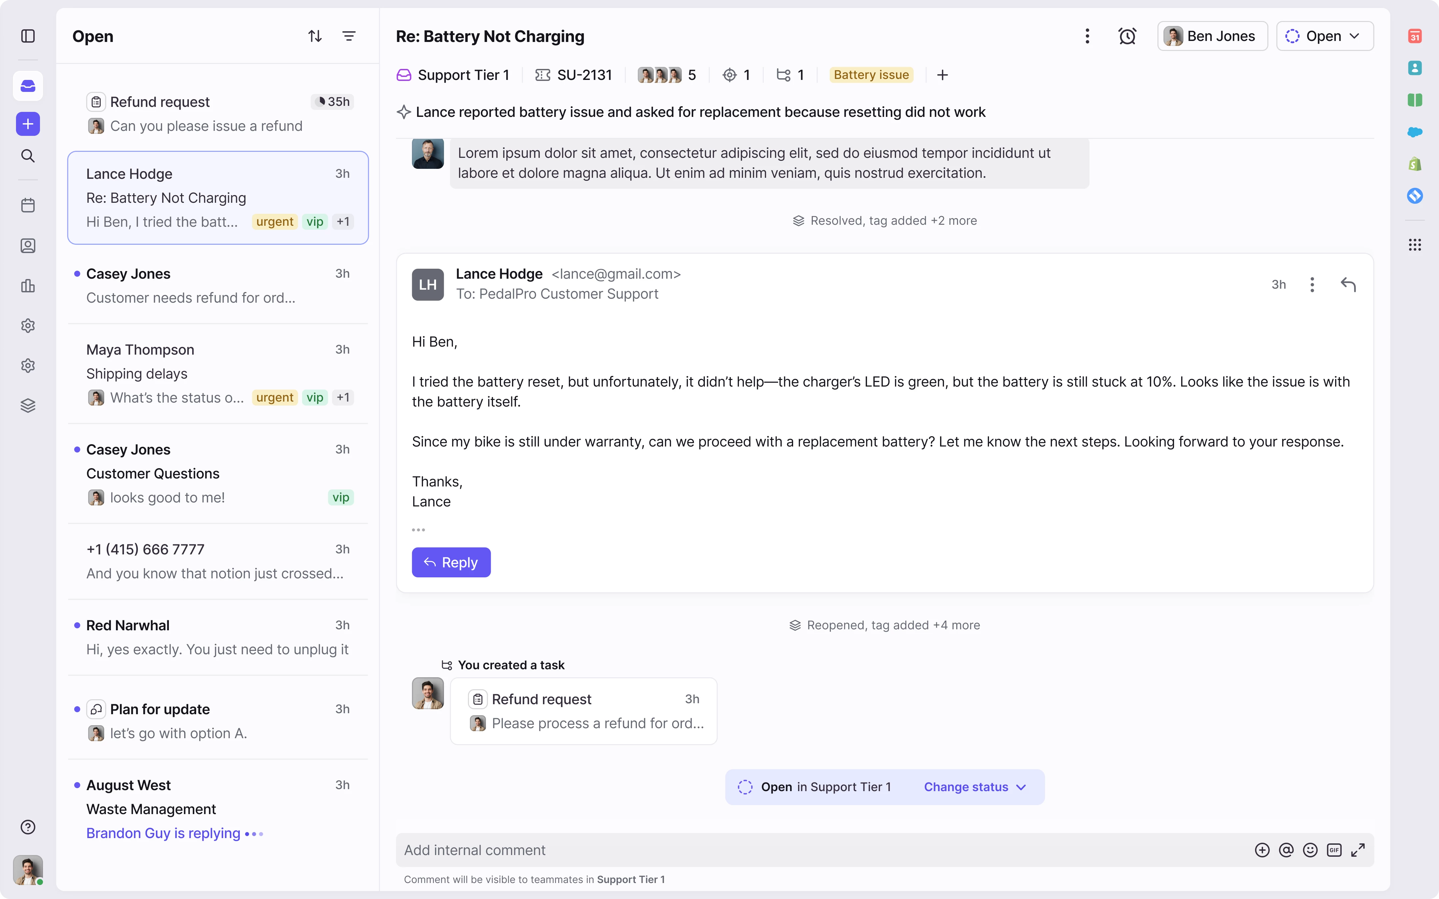Viewport: 1439px width, 899px height.
Task: Click the compose new plus button
Action: (x=28, y=124)
